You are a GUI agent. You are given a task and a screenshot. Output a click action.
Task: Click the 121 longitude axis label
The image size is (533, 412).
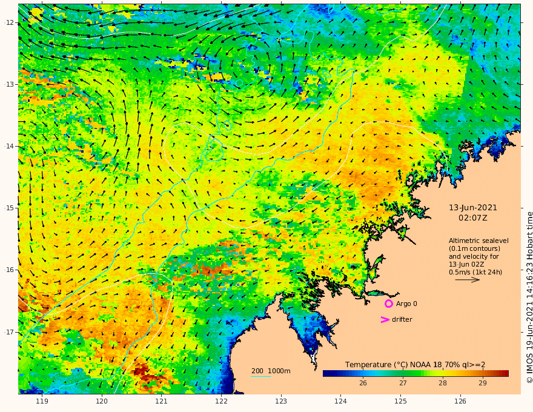pos(162,402)
